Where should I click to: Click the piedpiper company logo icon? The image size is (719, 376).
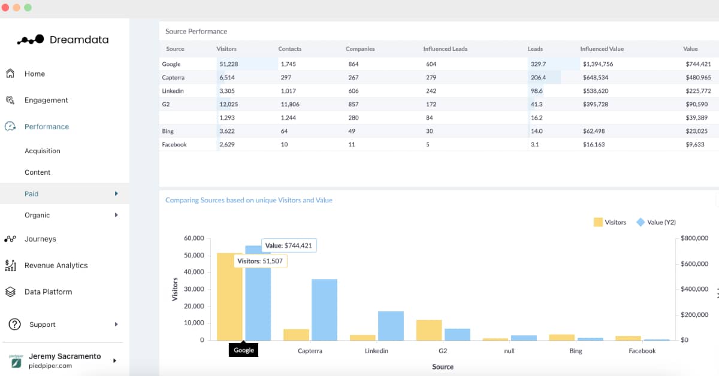point(16,360)
